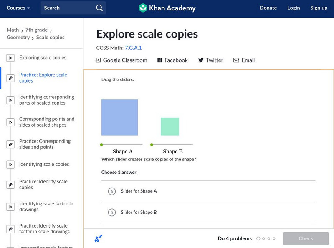The width and height of the screenshot is (334, 248).
Task: Click the search magnifying glass icon
Action: (x=99, y=8)
